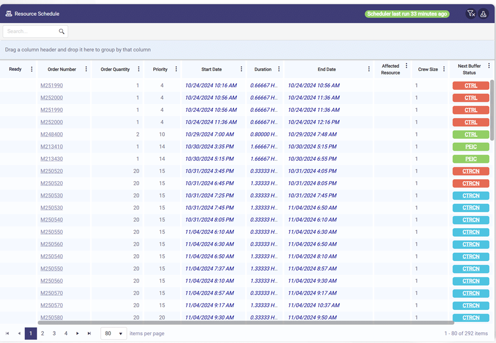The width and height of the screenshot is (496, 343).
Task: Clear active filters using funnel icon
Action: click(x=471, y=14)
